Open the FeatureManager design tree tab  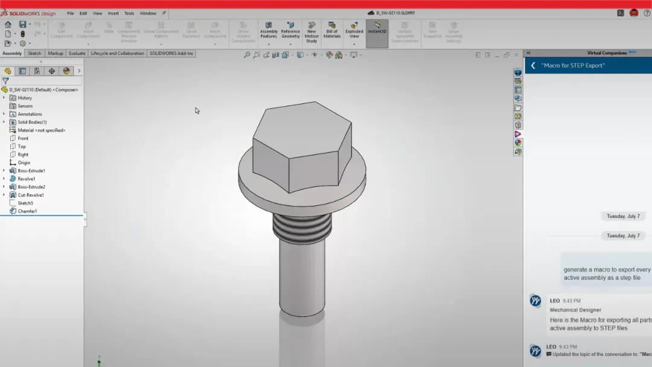[7, 71]
